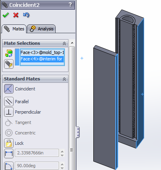
Task: Choose the Coincident mate icon
Action: click(x=9, y=89)
